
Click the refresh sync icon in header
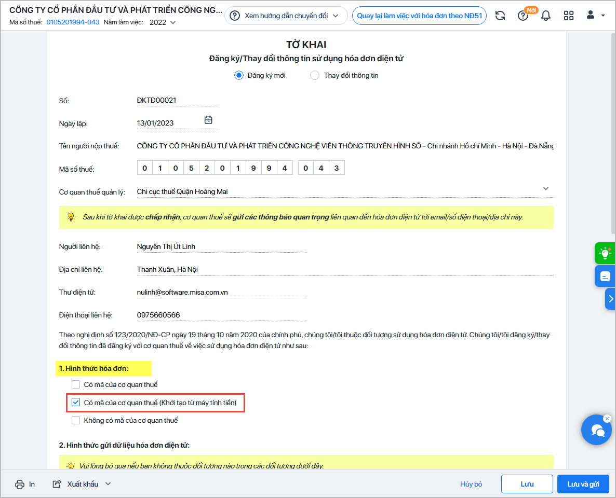point(500,16)
